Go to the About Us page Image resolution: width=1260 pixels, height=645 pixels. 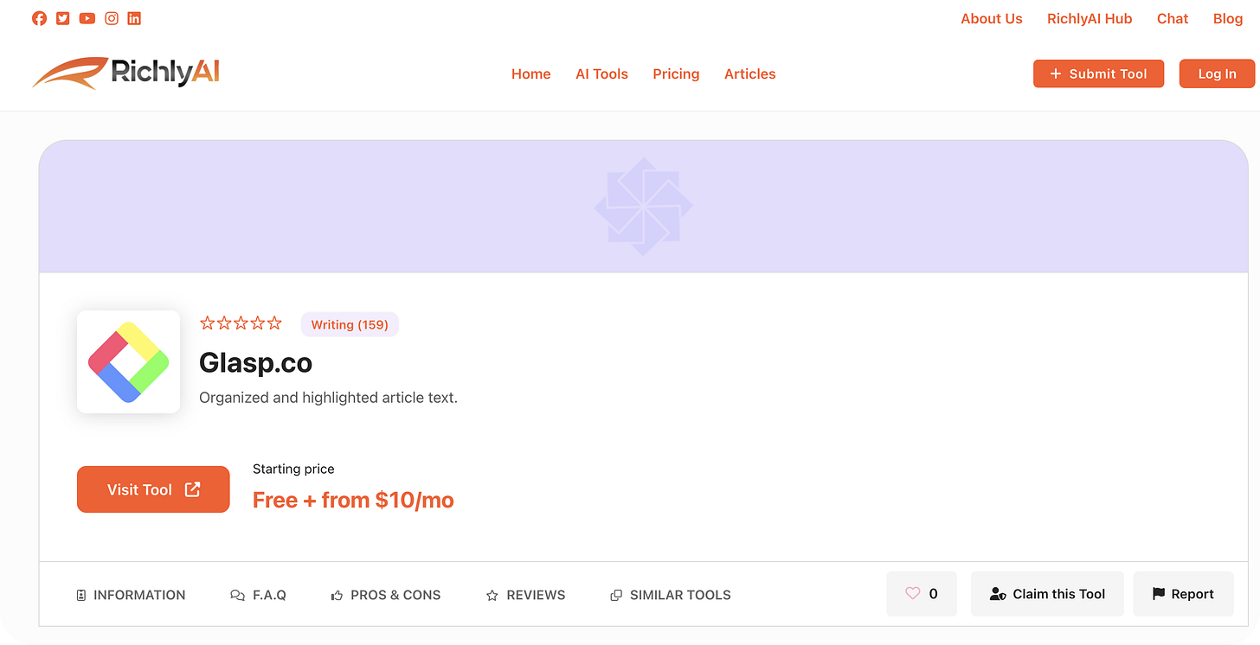click(992, 18)
